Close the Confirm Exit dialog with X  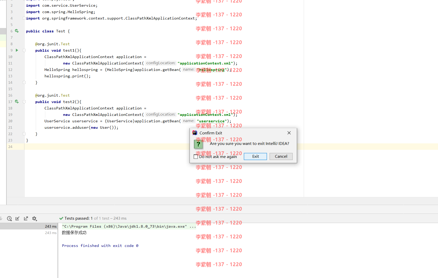[x=289, y=133]
